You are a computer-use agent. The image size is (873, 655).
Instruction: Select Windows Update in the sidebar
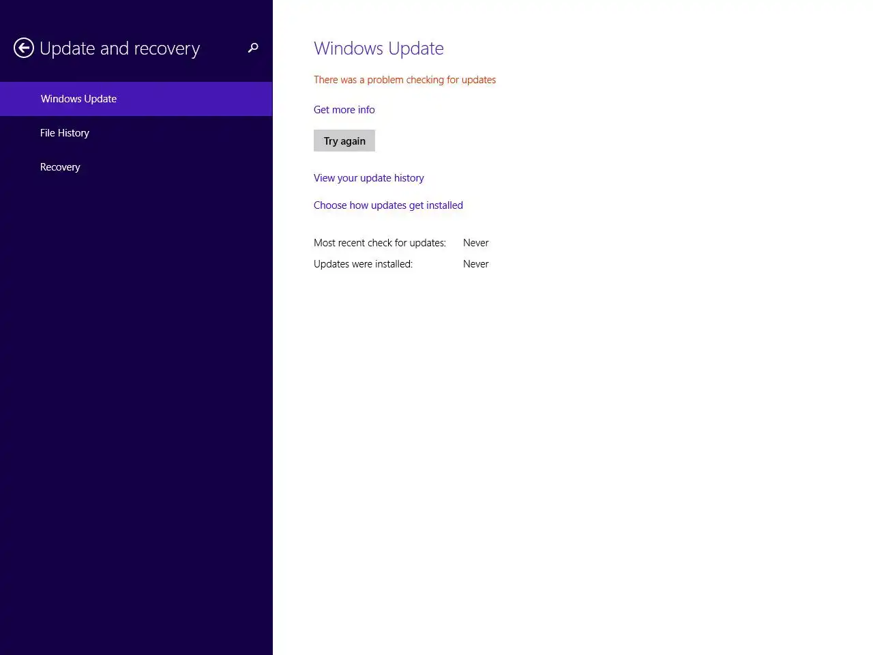coord(136,99)
